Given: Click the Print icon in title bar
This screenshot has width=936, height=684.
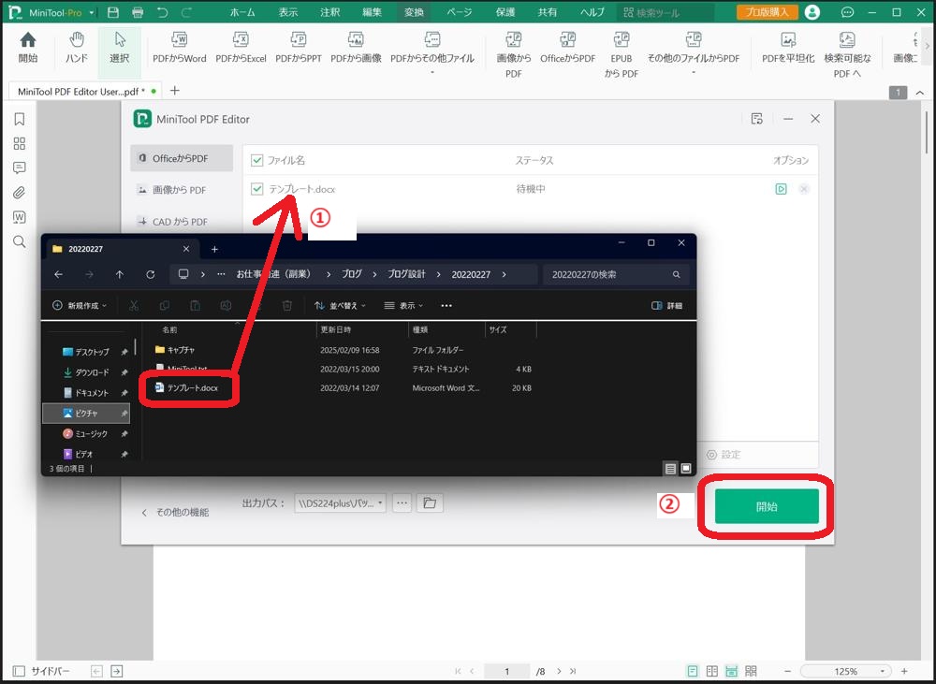Looking at the screenshot, I should [138, 12].
